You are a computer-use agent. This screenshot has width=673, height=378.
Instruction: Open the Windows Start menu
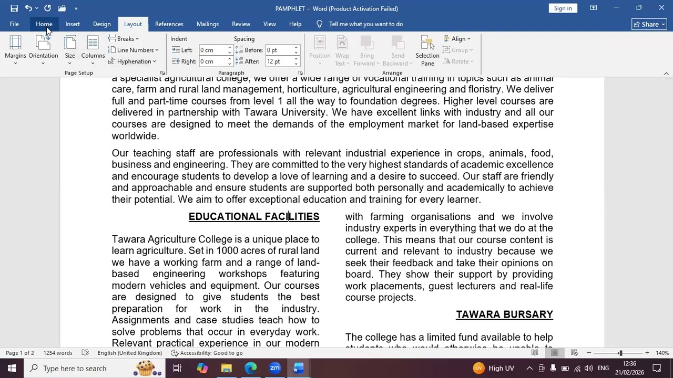(x=12, y=369)
